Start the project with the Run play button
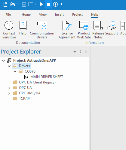Viewport: 126px width, 150px height. pyautogui.click(x=41, y=4)
